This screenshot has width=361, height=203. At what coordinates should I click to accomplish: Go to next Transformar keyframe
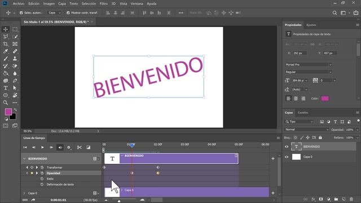point(37,167)
